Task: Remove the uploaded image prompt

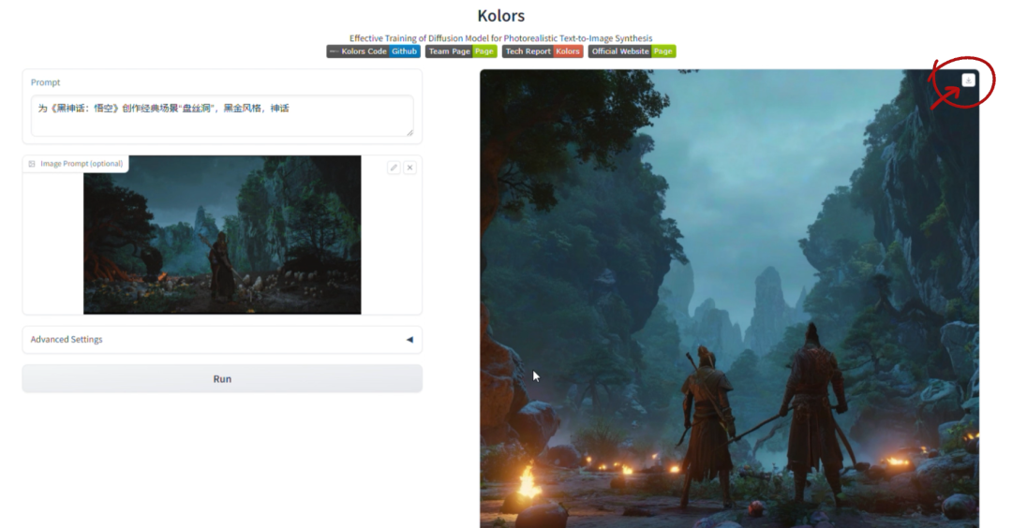Action: tap(410, 168)
